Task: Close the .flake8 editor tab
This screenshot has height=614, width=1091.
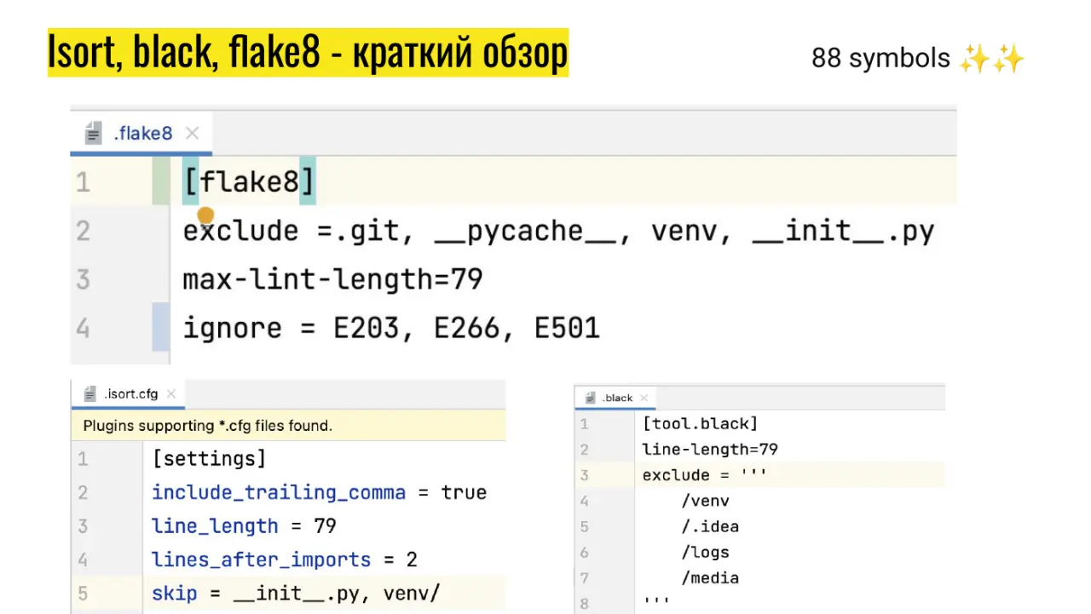Action: pyautogui.click(x=192, y=133)
